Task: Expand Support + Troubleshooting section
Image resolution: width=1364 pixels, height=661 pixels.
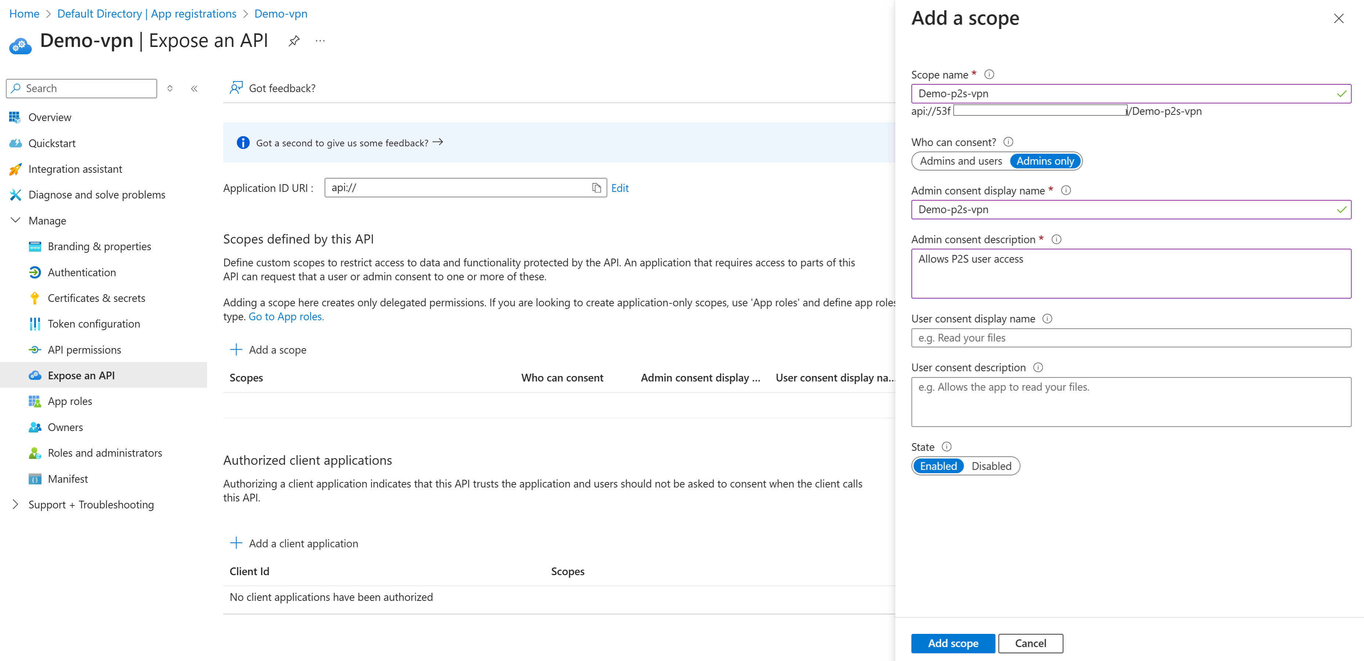Action: 15,504
